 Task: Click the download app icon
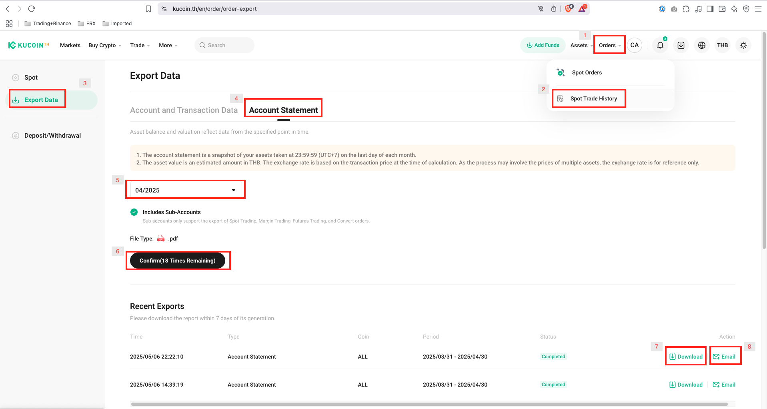tap(681, 45)
